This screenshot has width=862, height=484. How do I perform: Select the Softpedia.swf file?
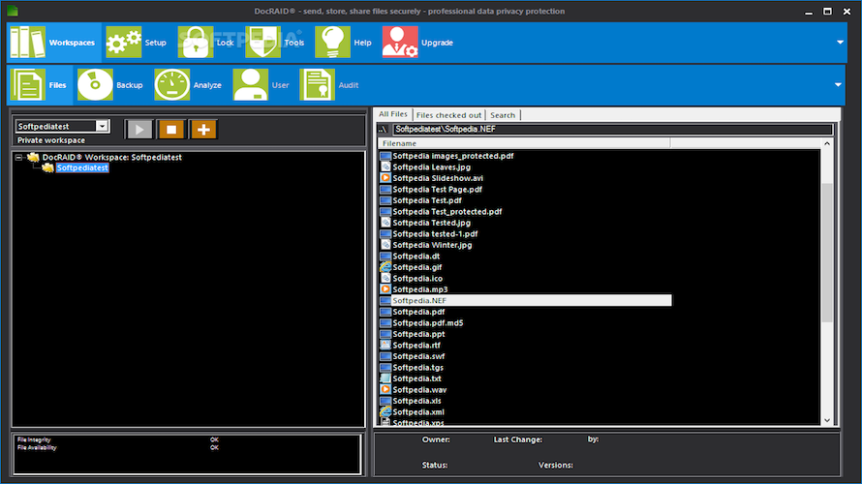(x=418, y=356)
